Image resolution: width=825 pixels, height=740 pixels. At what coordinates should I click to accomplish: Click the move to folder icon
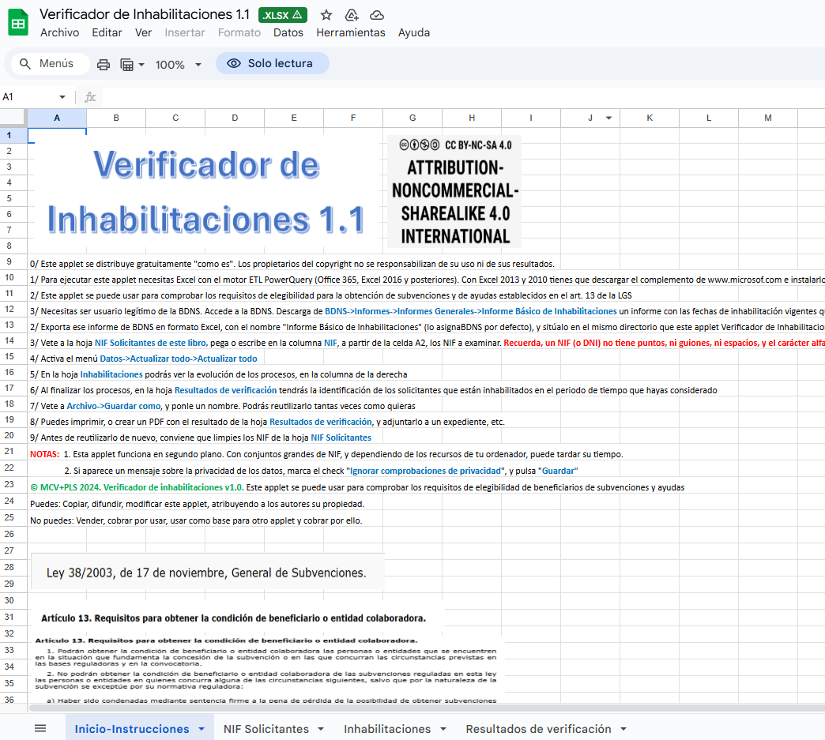click(x=352, y=15)
